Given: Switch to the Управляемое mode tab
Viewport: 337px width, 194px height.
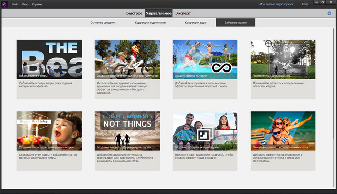Looking at the screenshot, I should coord(159,13).
